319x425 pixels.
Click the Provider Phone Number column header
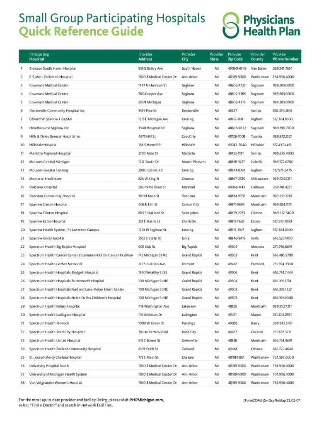(x=285, y=57)
